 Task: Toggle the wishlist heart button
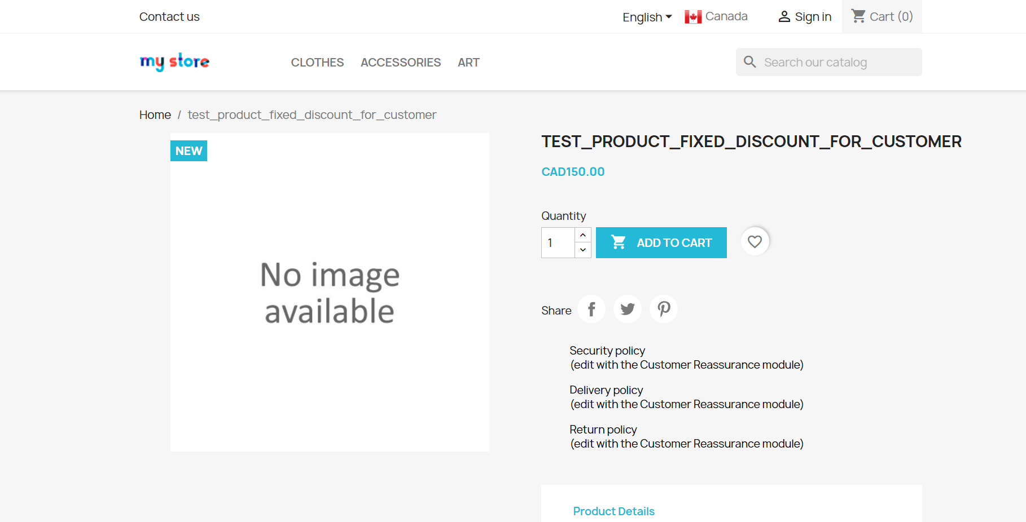click(755, 241)
